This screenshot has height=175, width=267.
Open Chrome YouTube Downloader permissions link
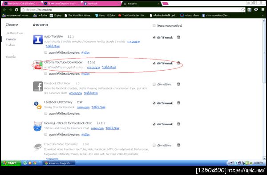[x=93, y=67]
